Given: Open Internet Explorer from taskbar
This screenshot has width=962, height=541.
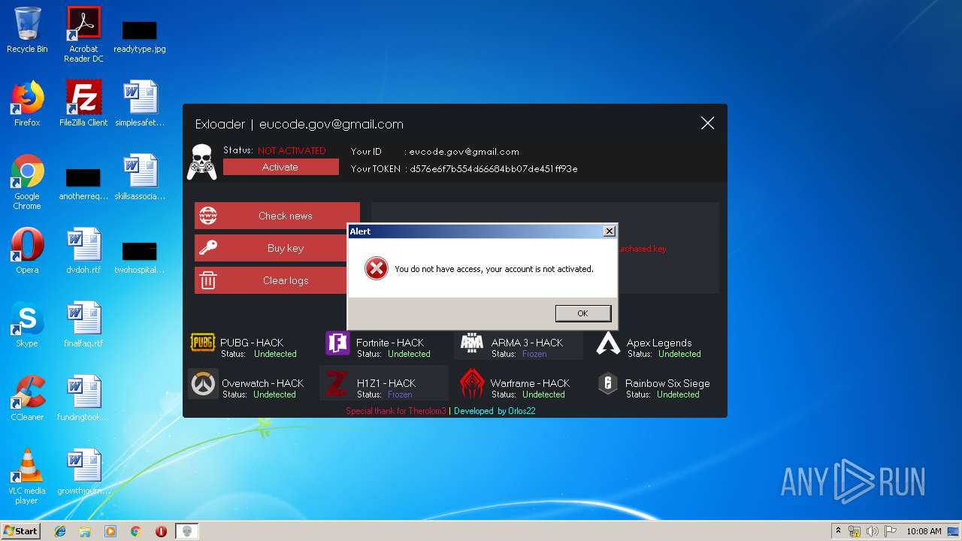Looking at the screenshot, I should 60,531.
